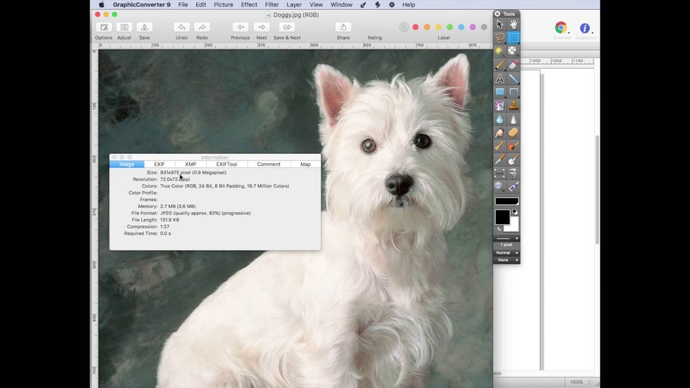The height and width of the screenshot is (388, 690).
Task: Select the Sharpen cone tool
Action: tap(514, 119)
